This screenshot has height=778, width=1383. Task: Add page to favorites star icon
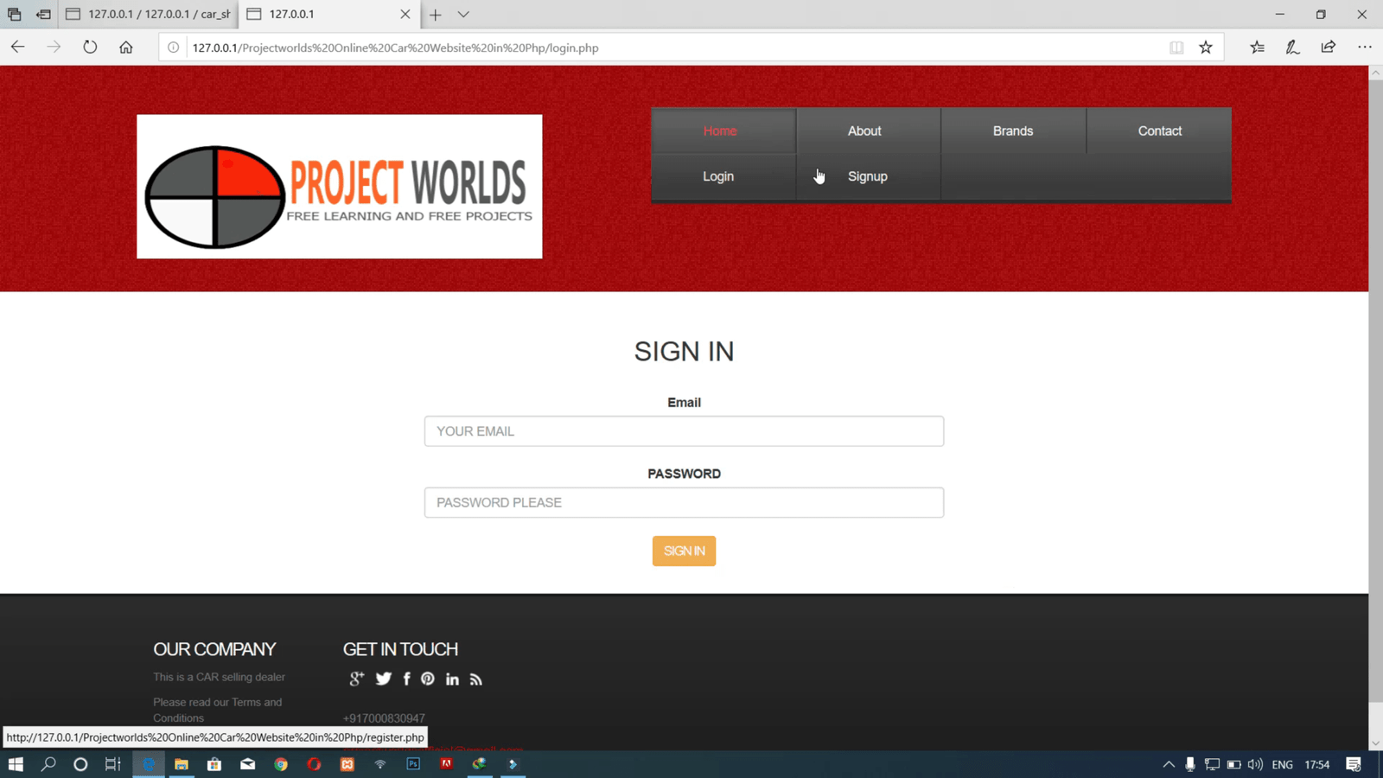point(1206,48)
